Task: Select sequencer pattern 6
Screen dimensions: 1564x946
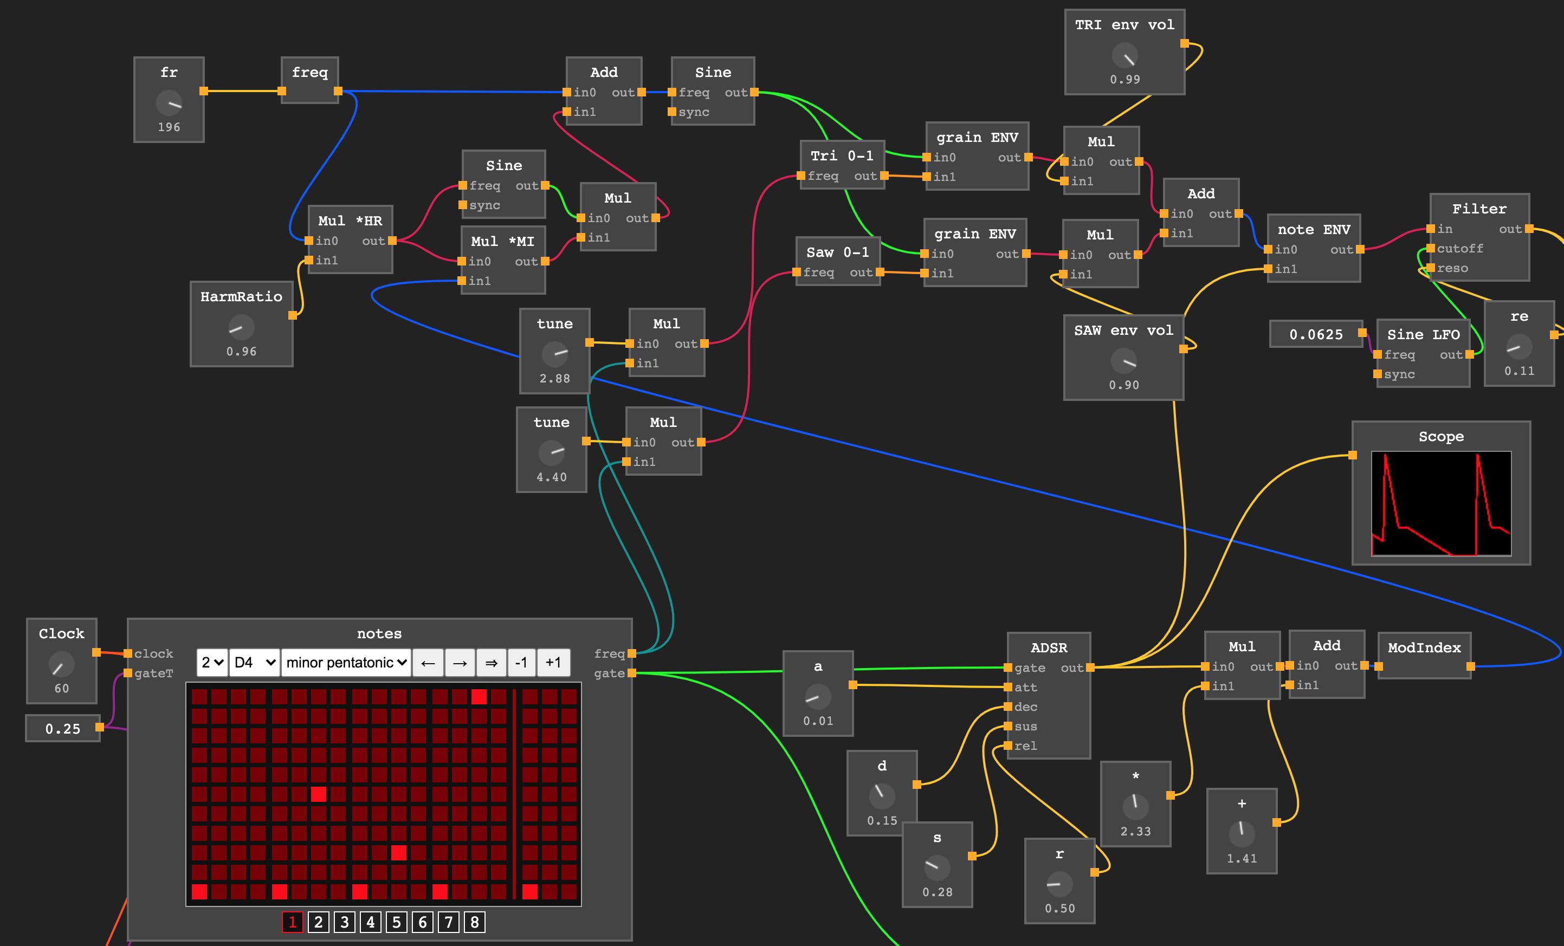Action: click(x=422, y=922)
